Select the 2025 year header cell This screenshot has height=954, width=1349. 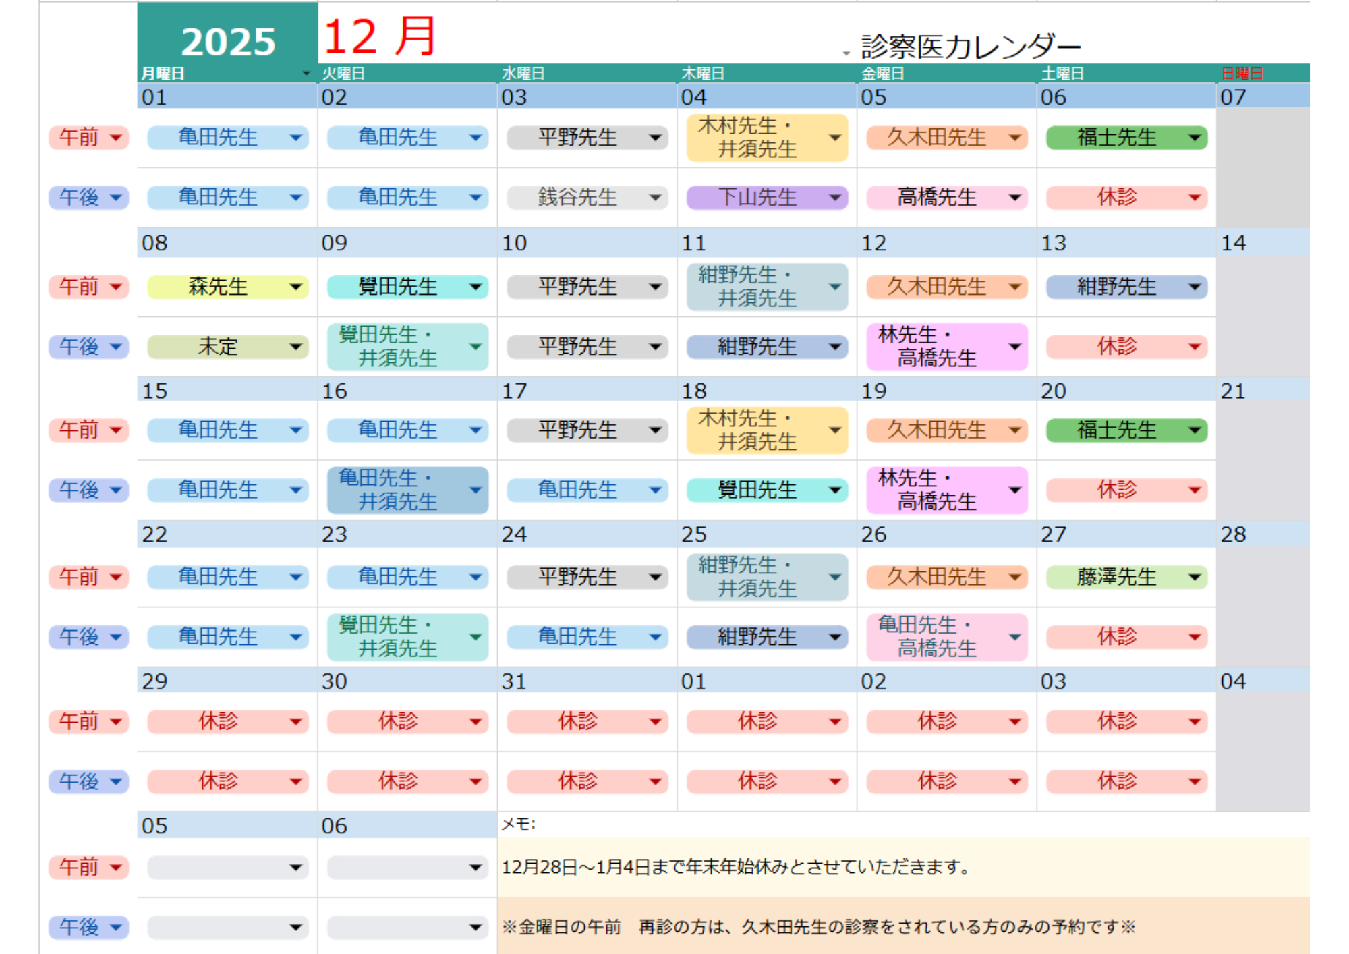pyautogui.click(x=228, y=42)
